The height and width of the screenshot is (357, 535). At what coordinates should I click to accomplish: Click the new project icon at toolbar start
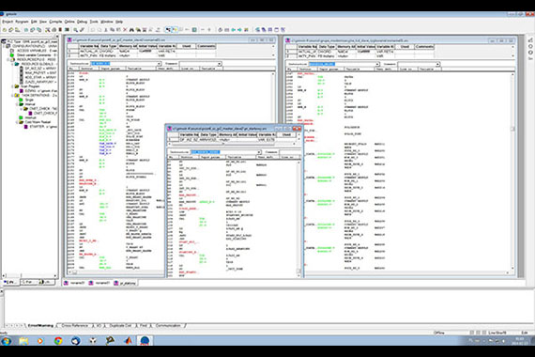pos(4,30)
